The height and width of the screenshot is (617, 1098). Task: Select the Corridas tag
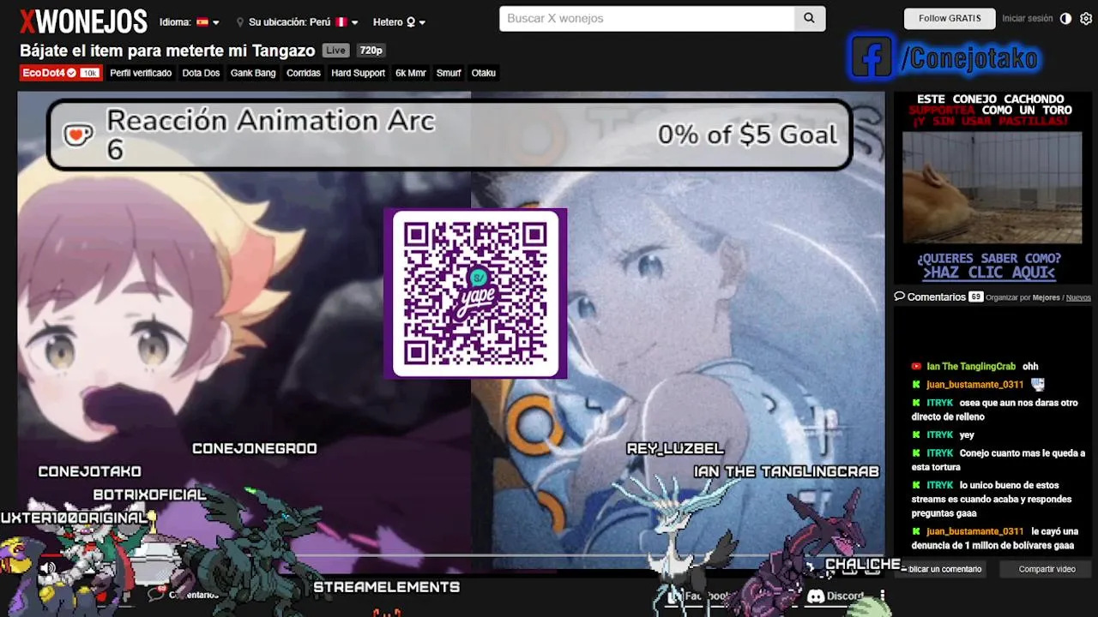[304, 73]
